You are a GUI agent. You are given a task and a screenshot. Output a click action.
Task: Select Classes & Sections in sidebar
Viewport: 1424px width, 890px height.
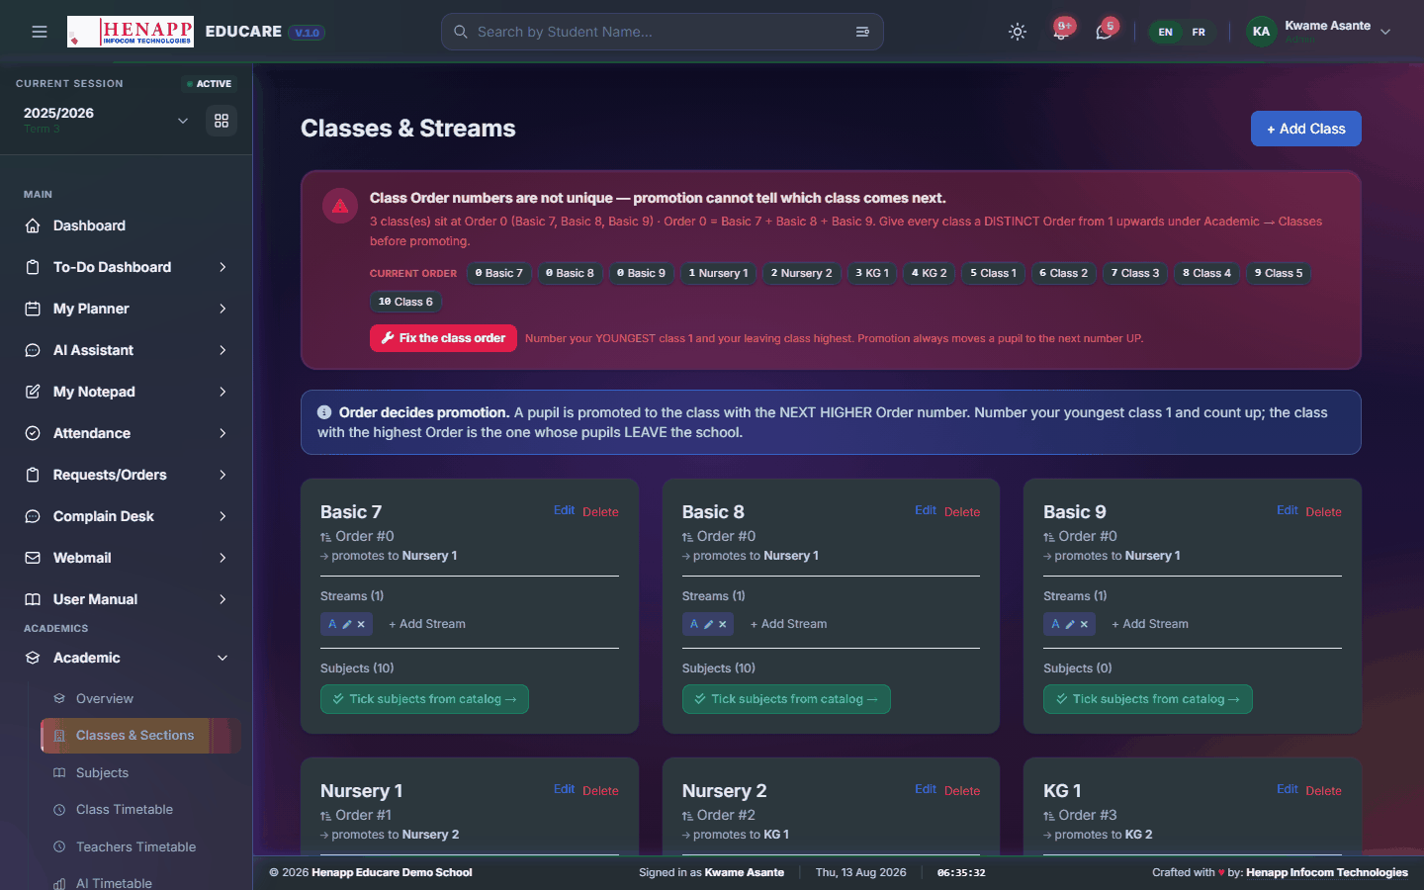(x=140, y=736)
